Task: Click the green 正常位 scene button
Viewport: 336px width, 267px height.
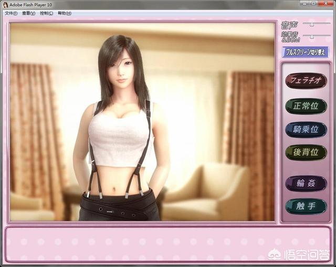Action: (x=306, y=106)
